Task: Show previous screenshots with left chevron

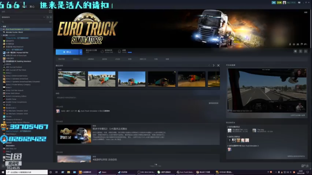Action: click(x=209, y=65)
